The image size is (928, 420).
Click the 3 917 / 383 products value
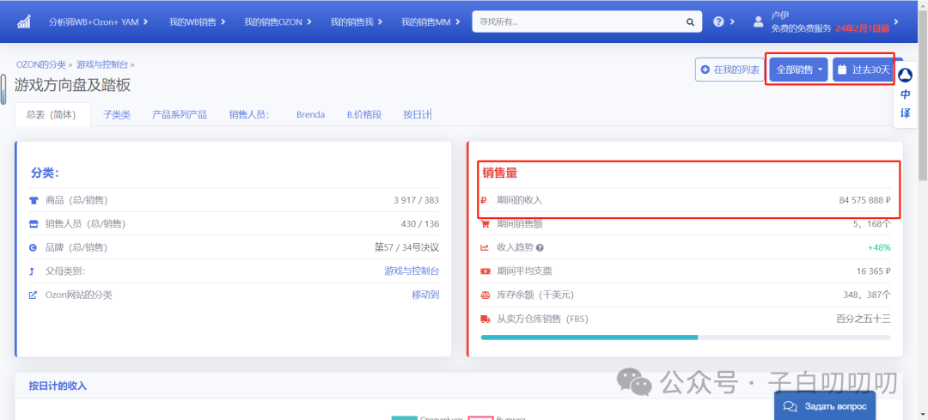(x=416, y=200)
